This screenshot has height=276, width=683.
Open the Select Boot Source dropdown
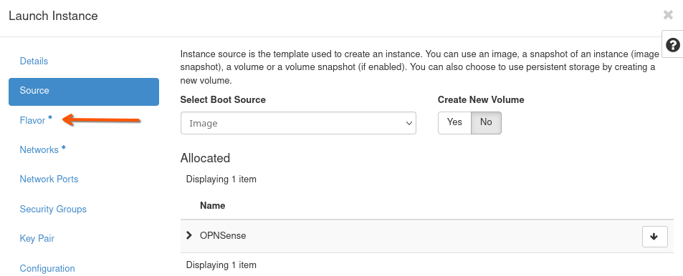point(298,123)
